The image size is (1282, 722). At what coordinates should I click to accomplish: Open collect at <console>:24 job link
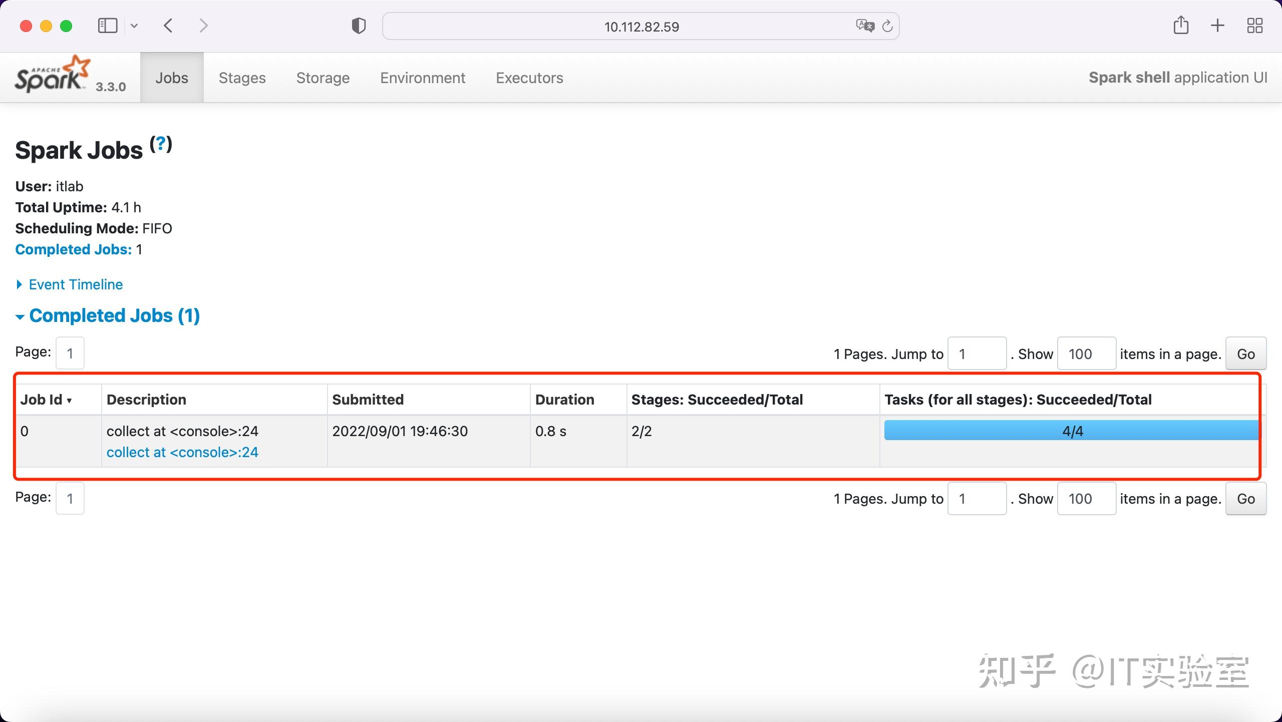pyautogui.click(x=182, y=452)
